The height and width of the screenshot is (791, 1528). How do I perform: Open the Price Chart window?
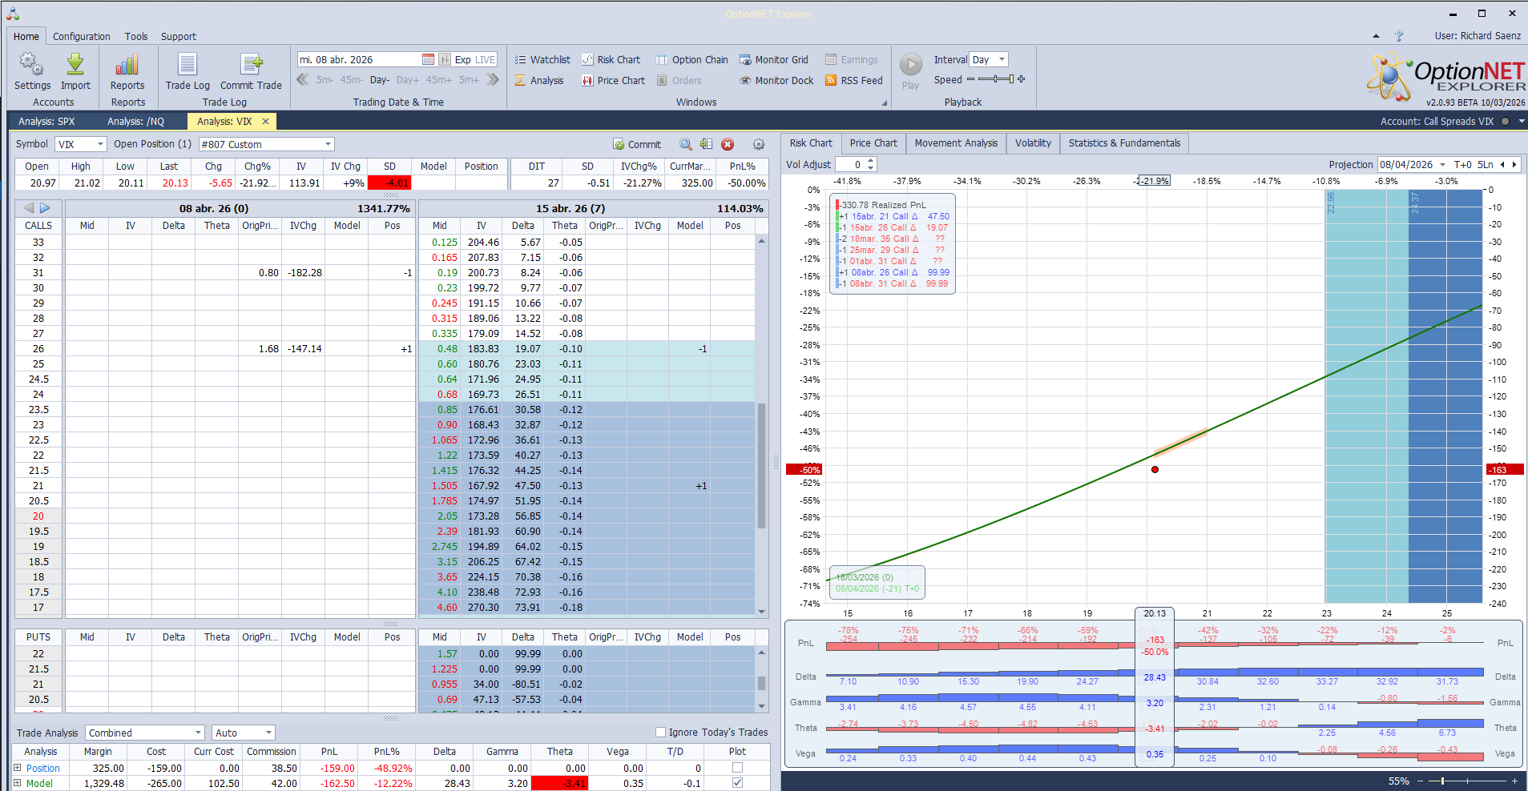613,80
